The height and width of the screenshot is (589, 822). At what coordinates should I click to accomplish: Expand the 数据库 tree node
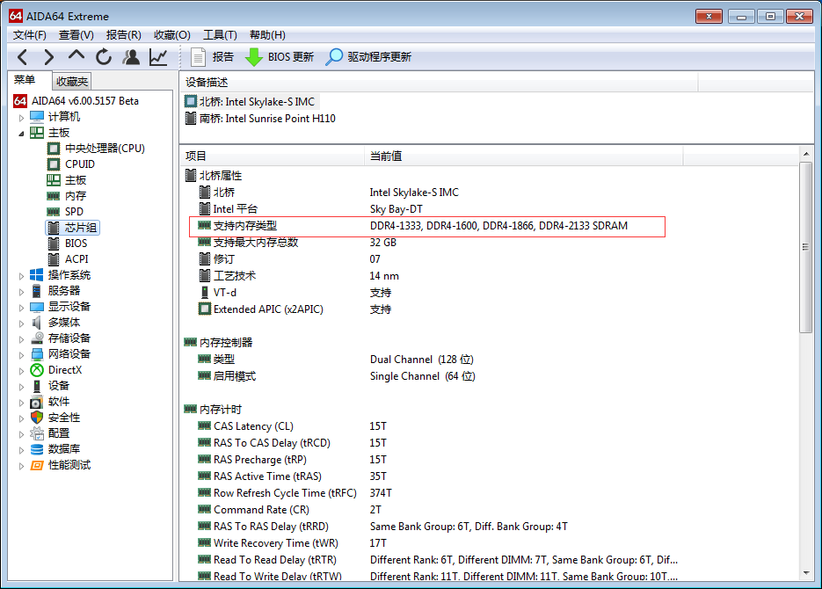[21, 449]
